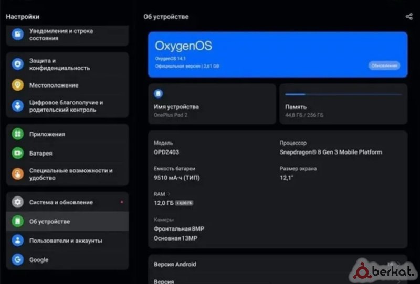Image resolution: width=420 pixels, height=284 pixels.
Task: Click the Обновление button in OxygenOS banner
Action: 384,65
